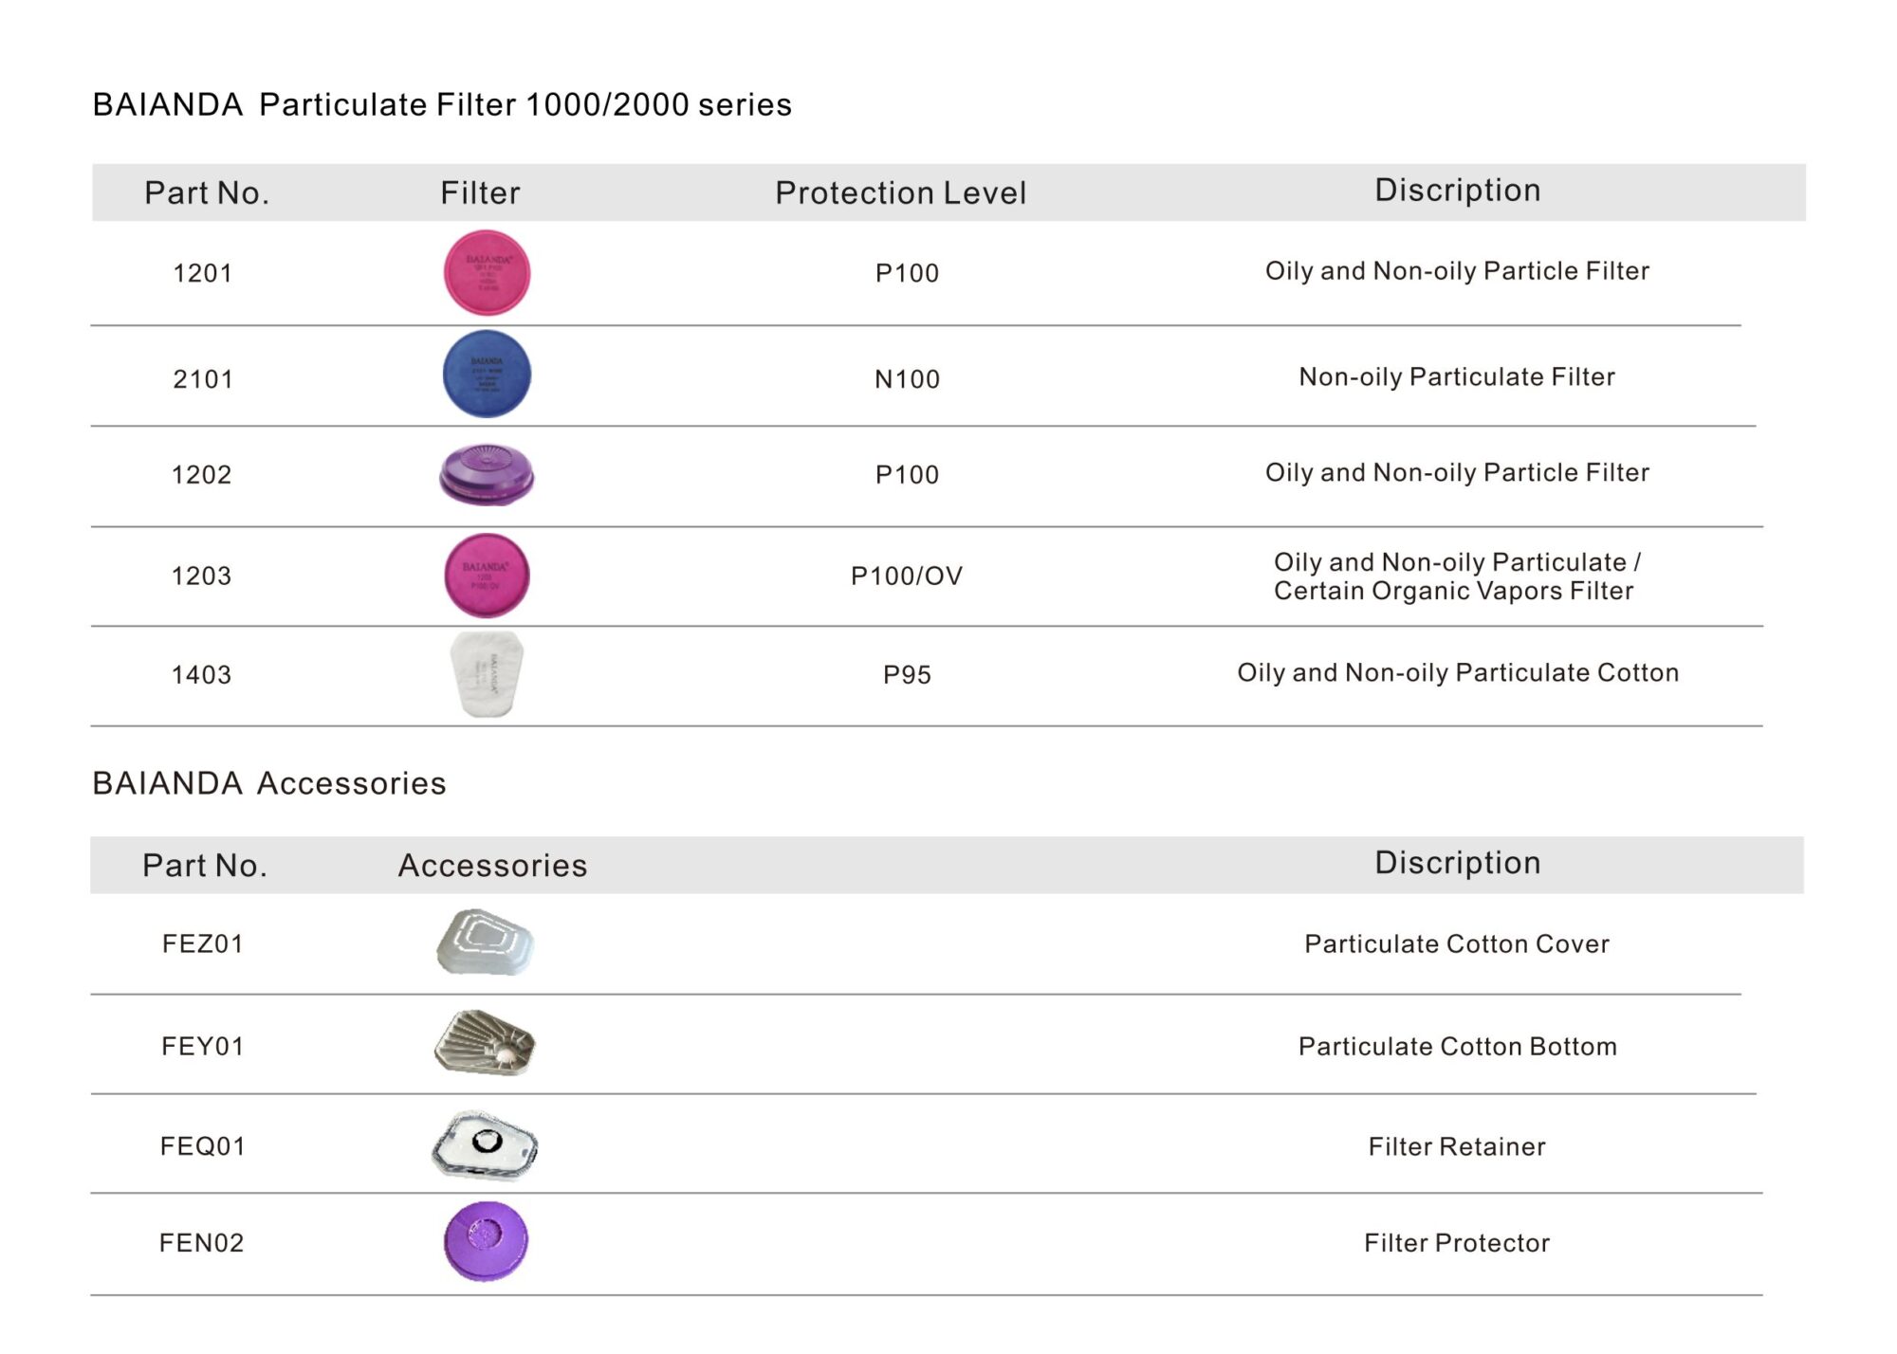Click the P100/OV protection level text

[907, 576]
